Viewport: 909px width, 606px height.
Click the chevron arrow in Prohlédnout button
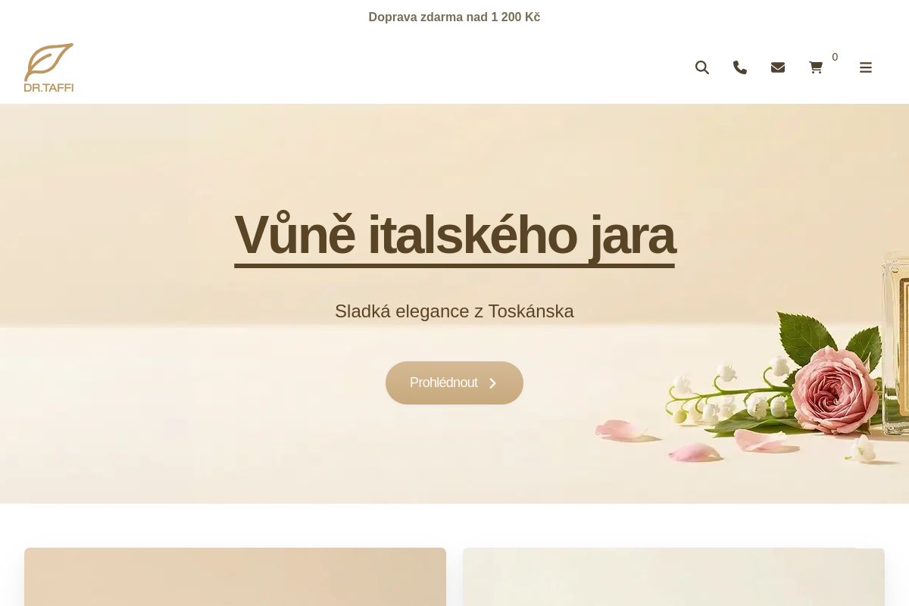[492, 383]
